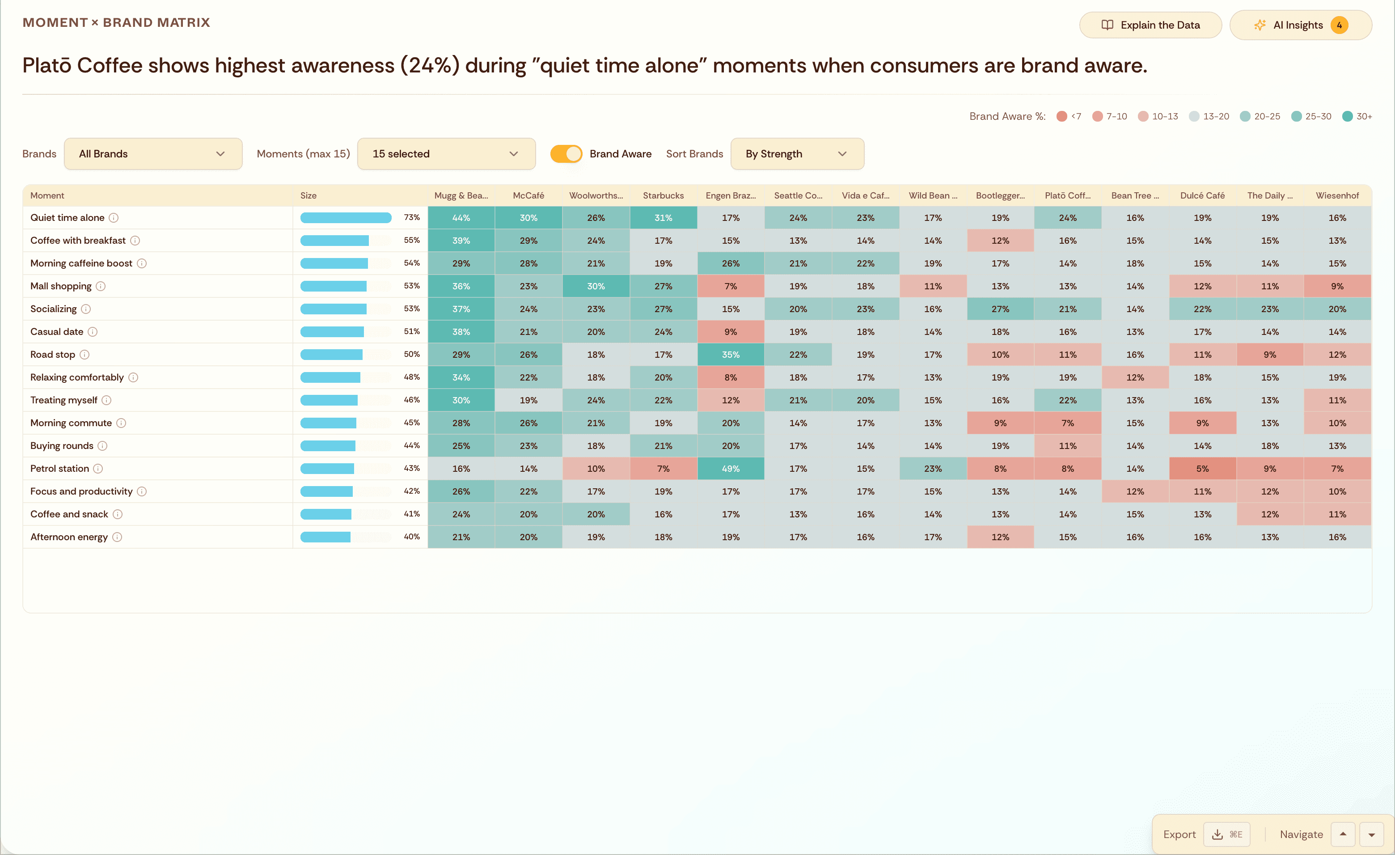Toggle off the Brand Aware switch

566,153
